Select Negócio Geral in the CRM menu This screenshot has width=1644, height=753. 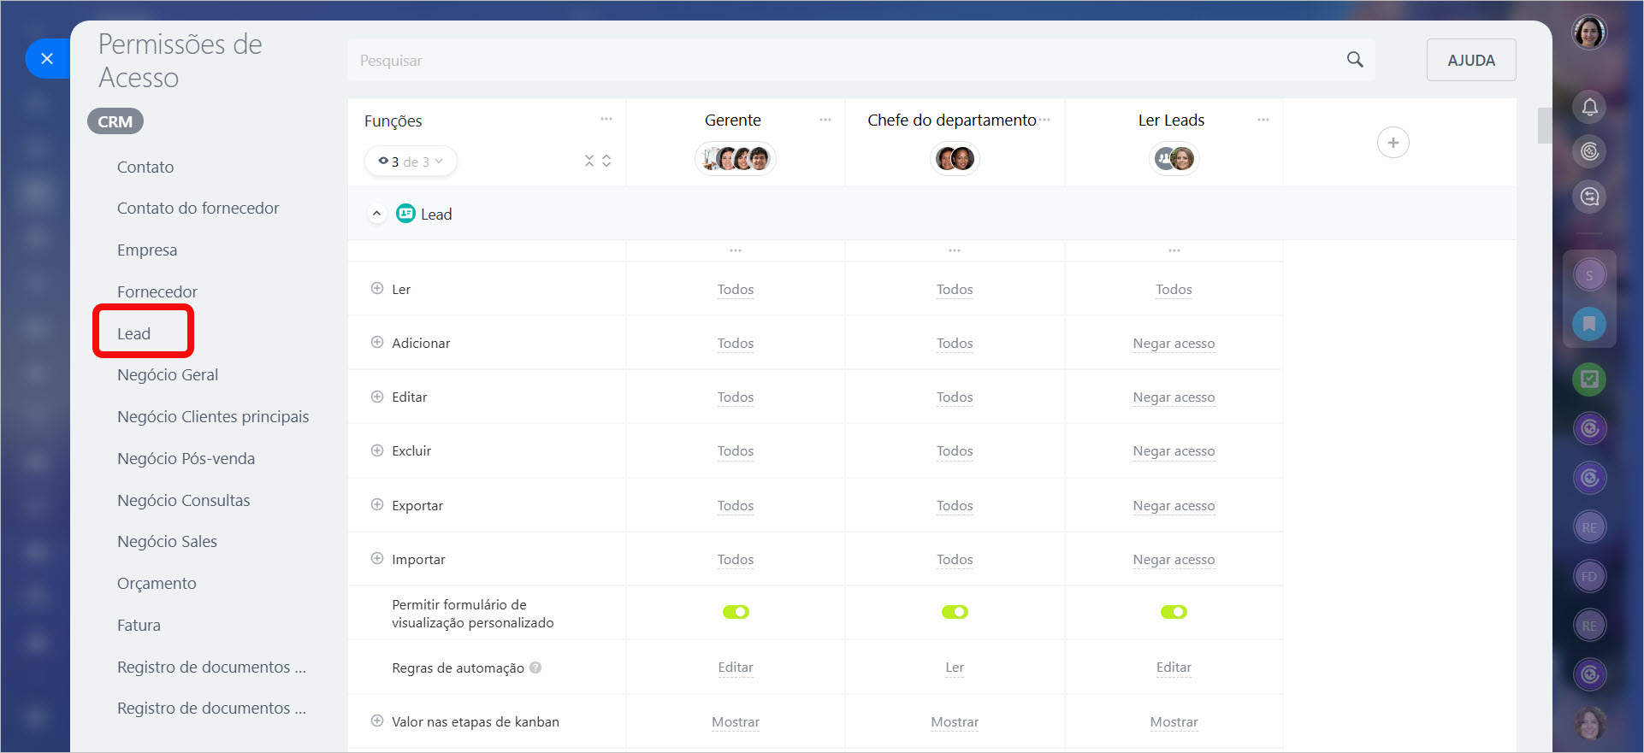click(168, 374)
